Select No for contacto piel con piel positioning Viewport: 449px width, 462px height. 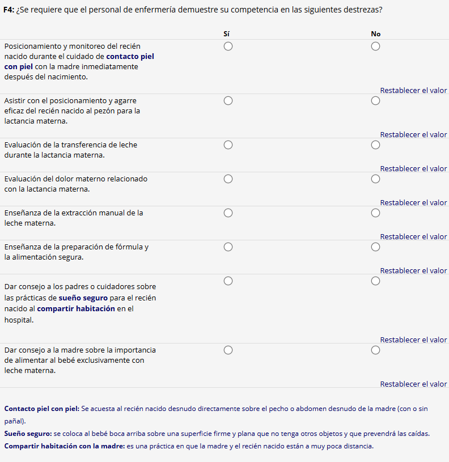[x=375, y=46]
